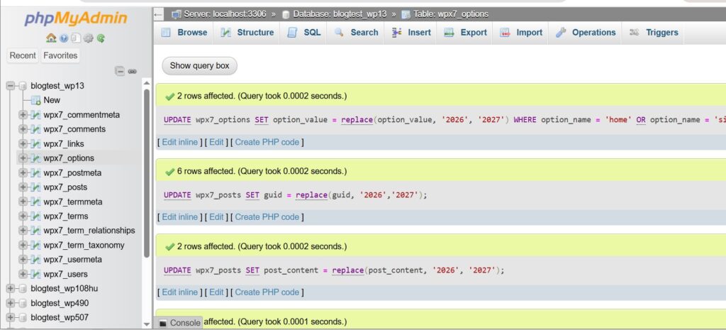Collapse the blogtest_wp13 database node
This screenshot has height=330, width=726.
(11, 86)
